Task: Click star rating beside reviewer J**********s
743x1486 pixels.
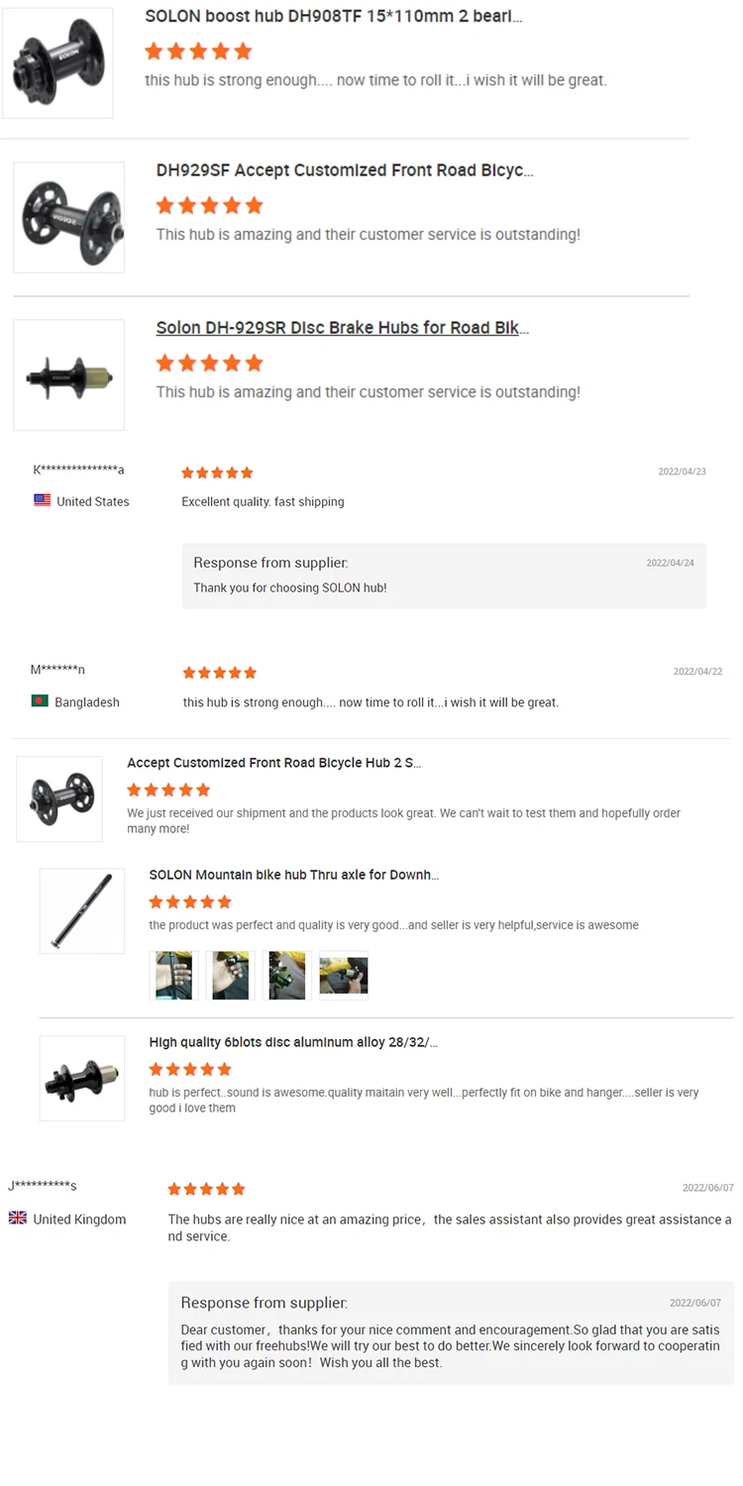Action: (206, 1189)
